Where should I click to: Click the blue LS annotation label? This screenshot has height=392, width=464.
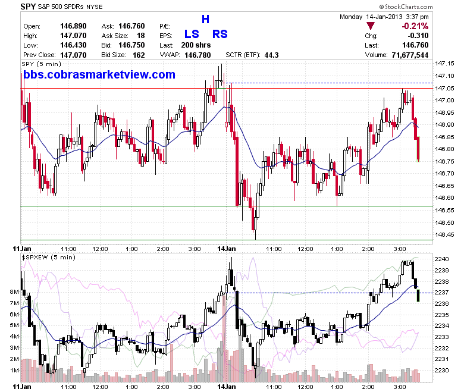[x=192, y=34]
